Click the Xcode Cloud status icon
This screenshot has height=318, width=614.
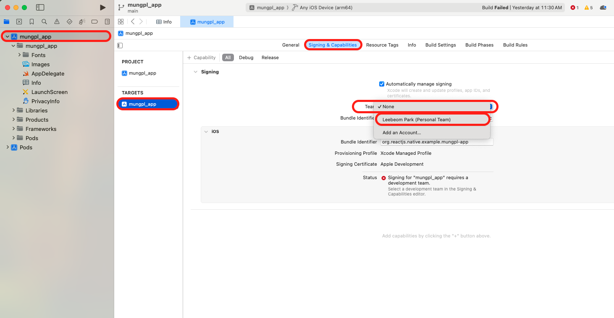point(603,8)
